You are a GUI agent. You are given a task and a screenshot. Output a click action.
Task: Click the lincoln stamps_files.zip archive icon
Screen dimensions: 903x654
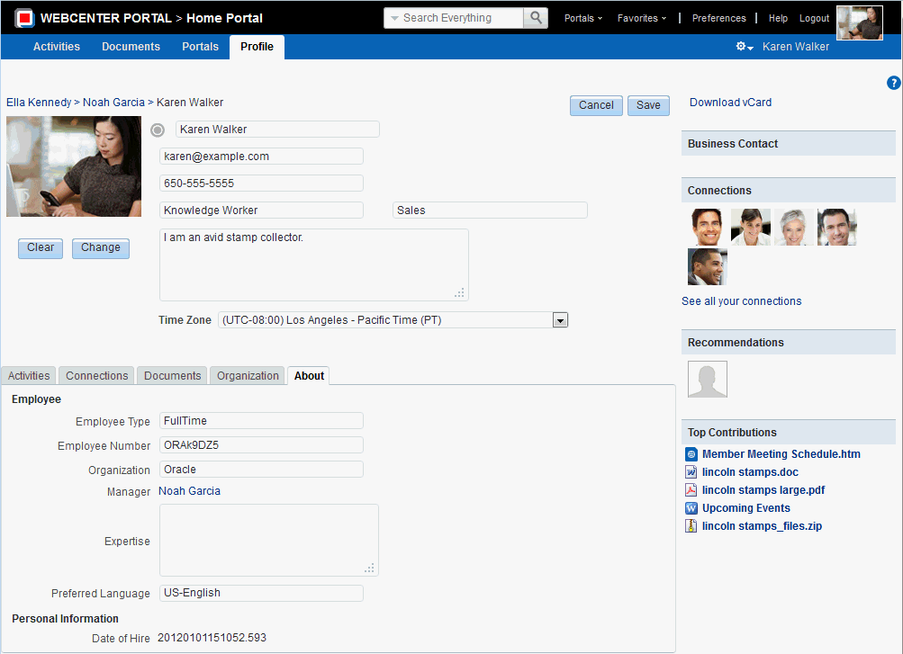coord(691,525)
